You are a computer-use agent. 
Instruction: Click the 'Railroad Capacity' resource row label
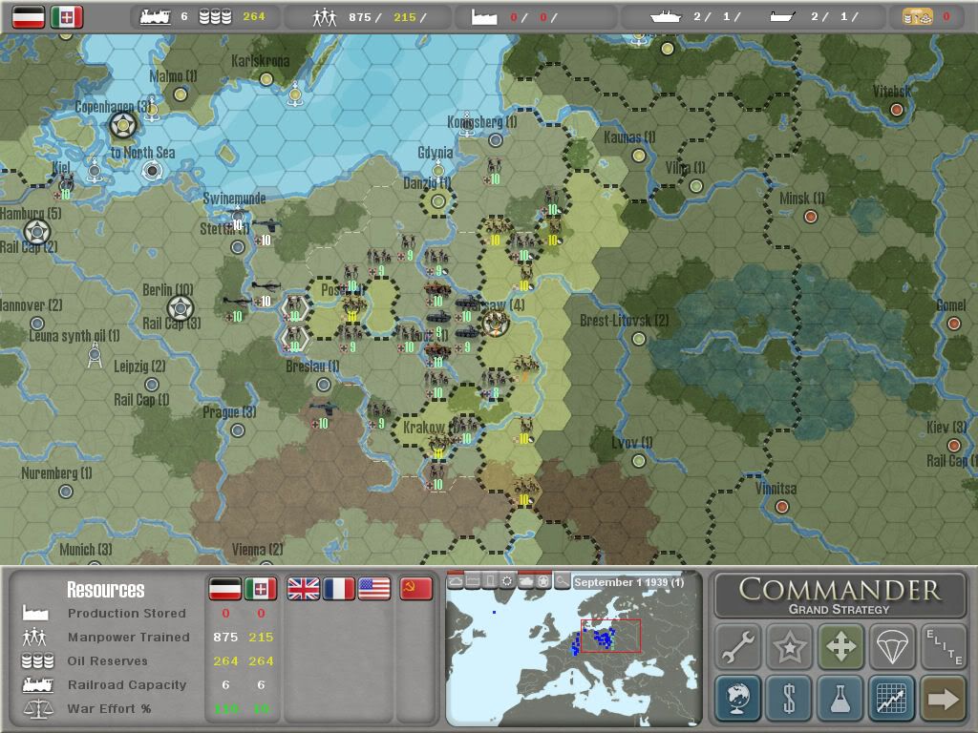(127, 684)
